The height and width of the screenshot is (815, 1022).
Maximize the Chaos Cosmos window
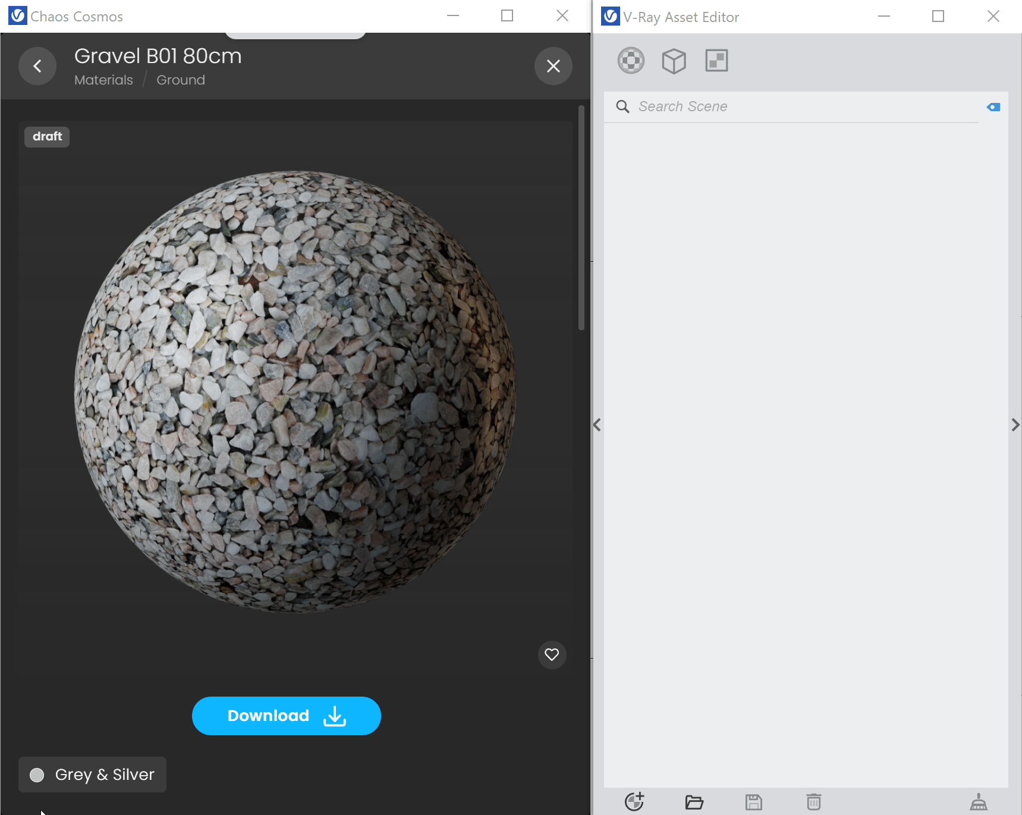[507, 16]
